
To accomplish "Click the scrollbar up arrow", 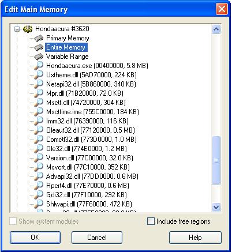I will (x=216, y=29).
